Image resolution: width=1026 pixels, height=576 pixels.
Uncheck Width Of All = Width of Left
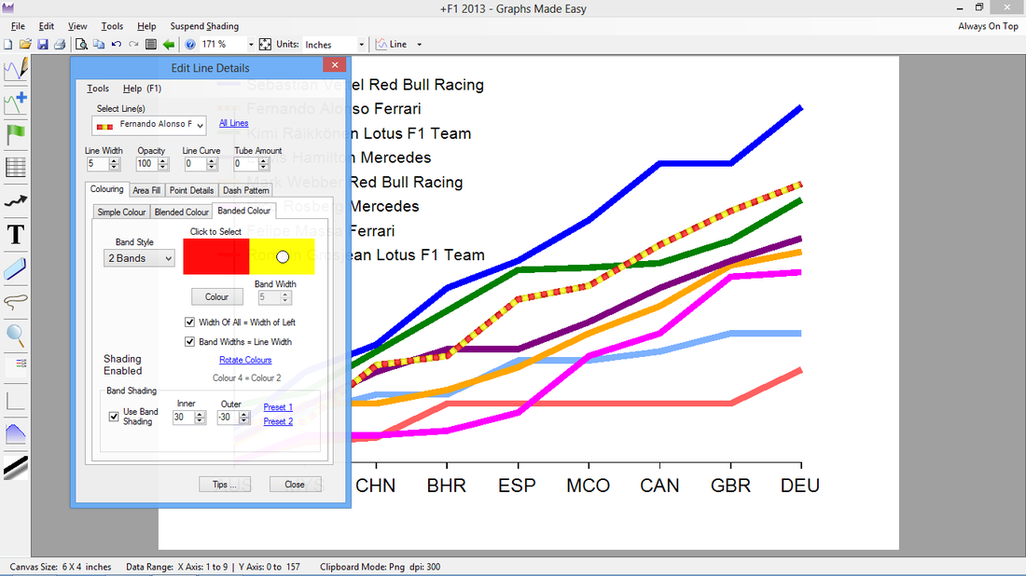(190, 322)
